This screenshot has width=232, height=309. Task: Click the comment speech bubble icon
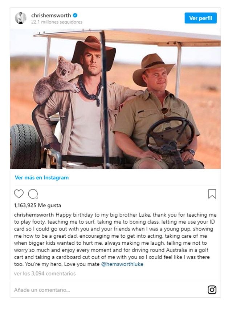tap(33, 194)
